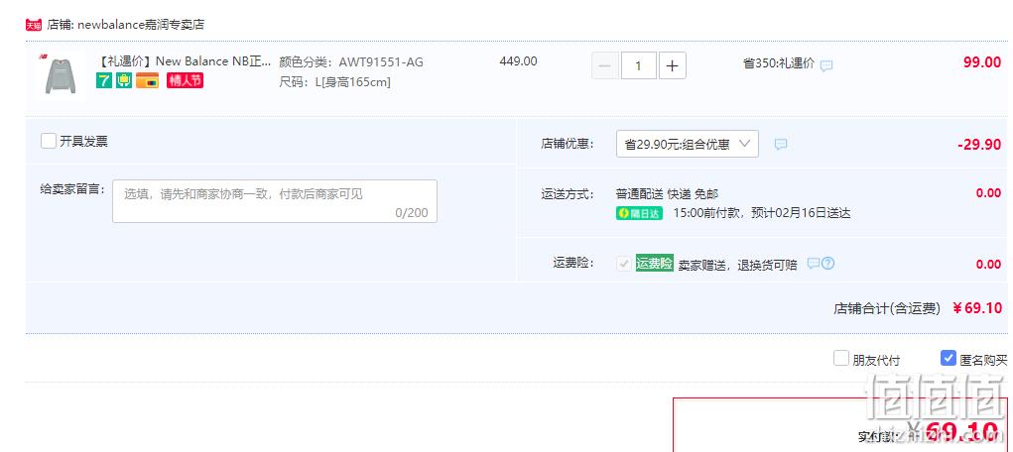Screen dimensions: 1013x452
Task: Click the question mark help icon for 运费险
Action: click(x=828, y=264)
